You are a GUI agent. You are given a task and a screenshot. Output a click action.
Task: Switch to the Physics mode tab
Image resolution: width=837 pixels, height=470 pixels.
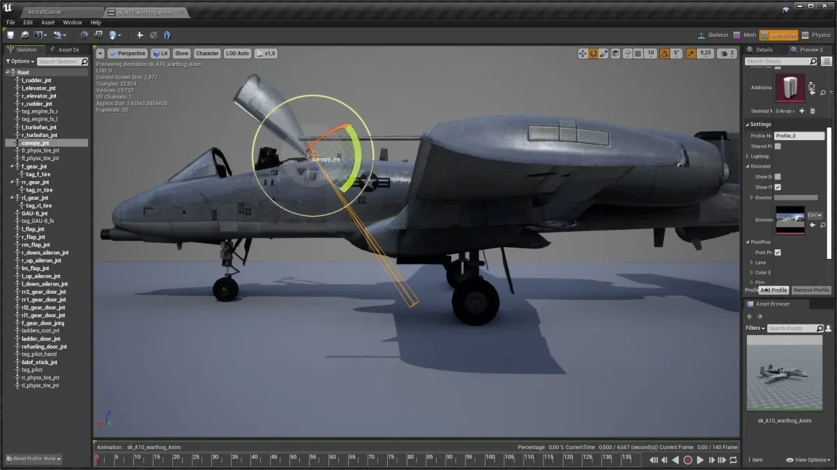pyautogui.click(x=816, y=35)
